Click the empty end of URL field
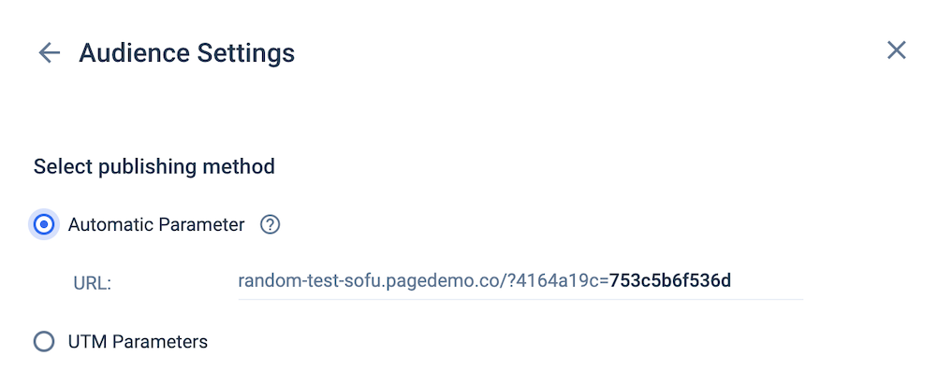 [x=768, y=281]
